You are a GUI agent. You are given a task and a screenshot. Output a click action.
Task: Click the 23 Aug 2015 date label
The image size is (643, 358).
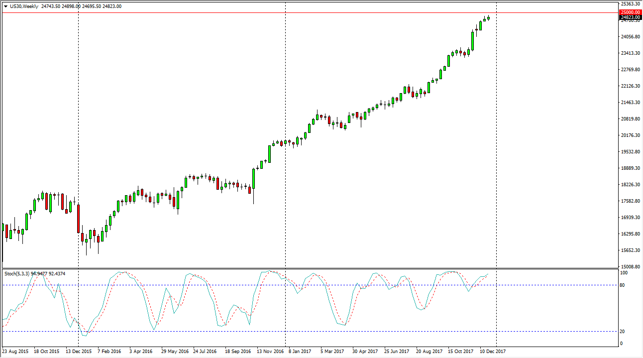[14, 352]
